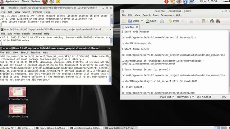The image size is (230, 129).
Task: Save the file using gedit toolbar
Action: (x=151, y=21)
